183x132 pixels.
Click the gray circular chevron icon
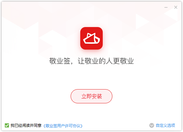tap(152, 126)
